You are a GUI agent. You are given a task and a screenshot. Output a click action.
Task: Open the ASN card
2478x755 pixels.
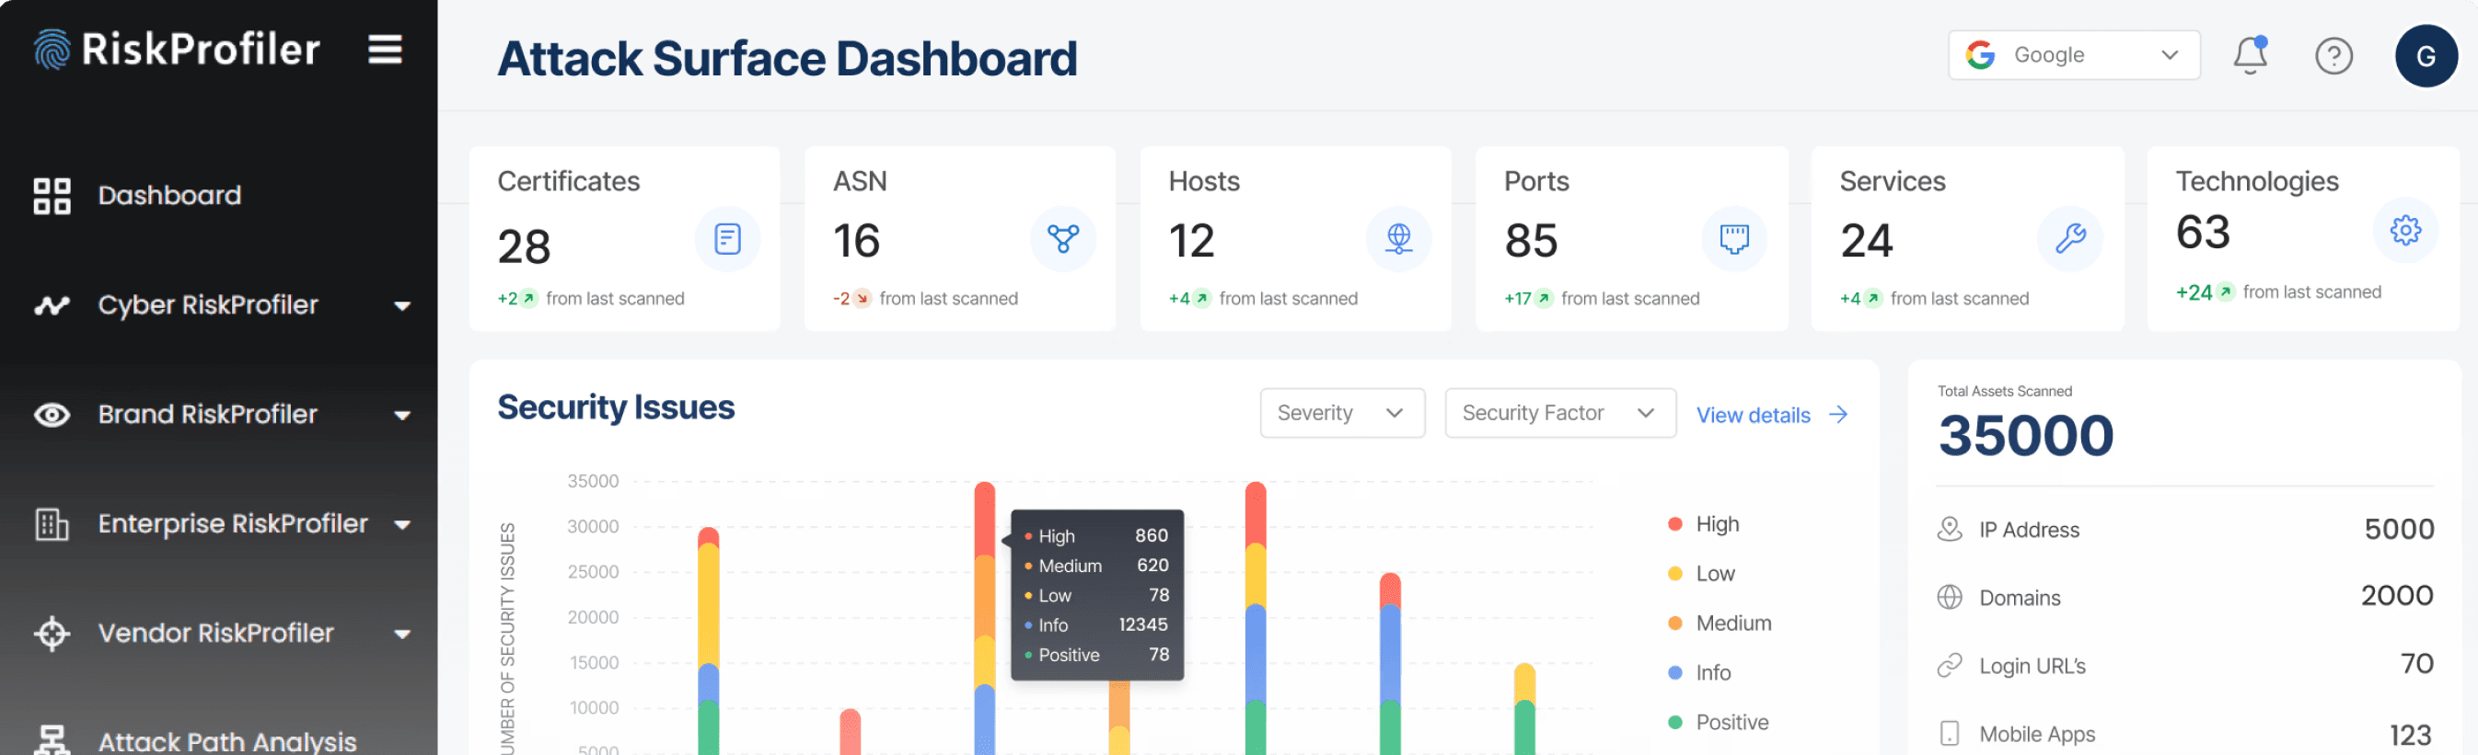(960, 239)
